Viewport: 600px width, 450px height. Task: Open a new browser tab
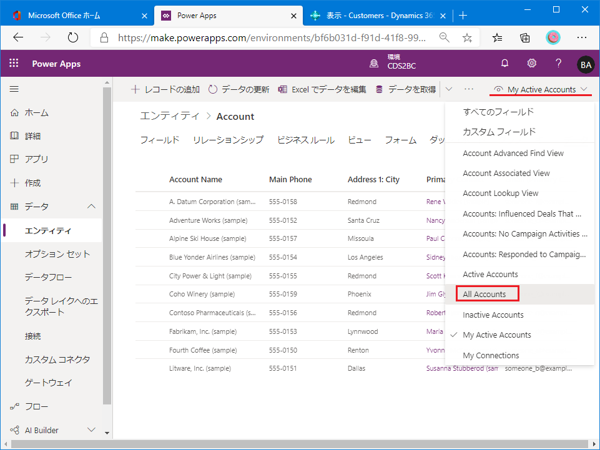pyautogui.click(x=463, y=16)
